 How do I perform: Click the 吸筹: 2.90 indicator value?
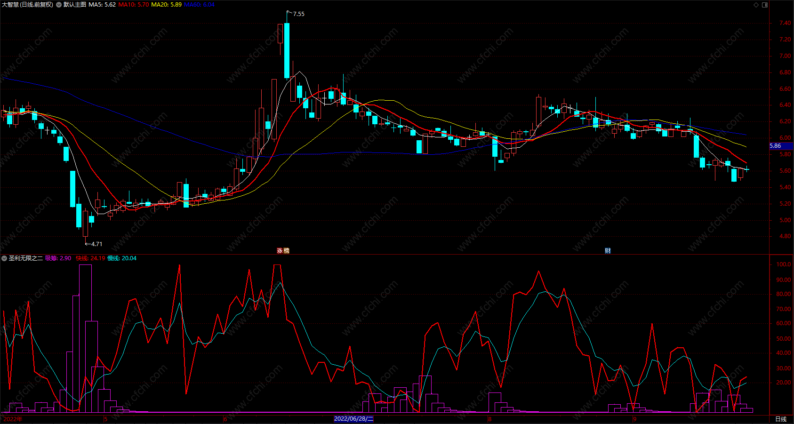click(58, 258)
